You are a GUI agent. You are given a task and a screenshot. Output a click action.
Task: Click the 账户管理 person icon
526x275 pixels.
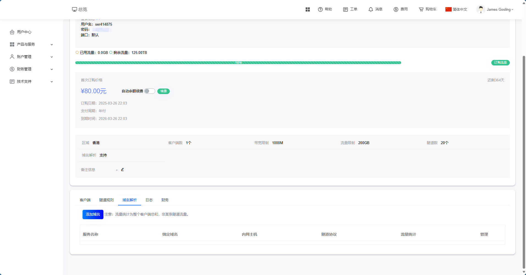coord(12,57)
